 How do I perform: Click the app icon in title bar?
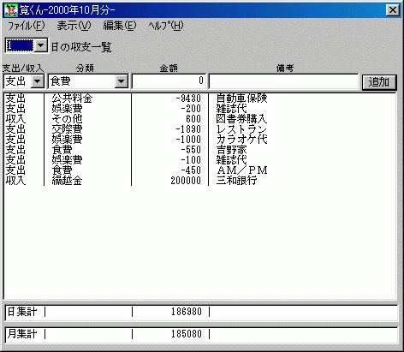11,10
